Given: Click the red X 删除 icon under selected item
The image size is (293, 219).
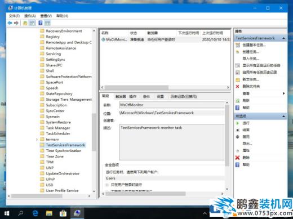Looking at the screenshot, I should 237,158.
